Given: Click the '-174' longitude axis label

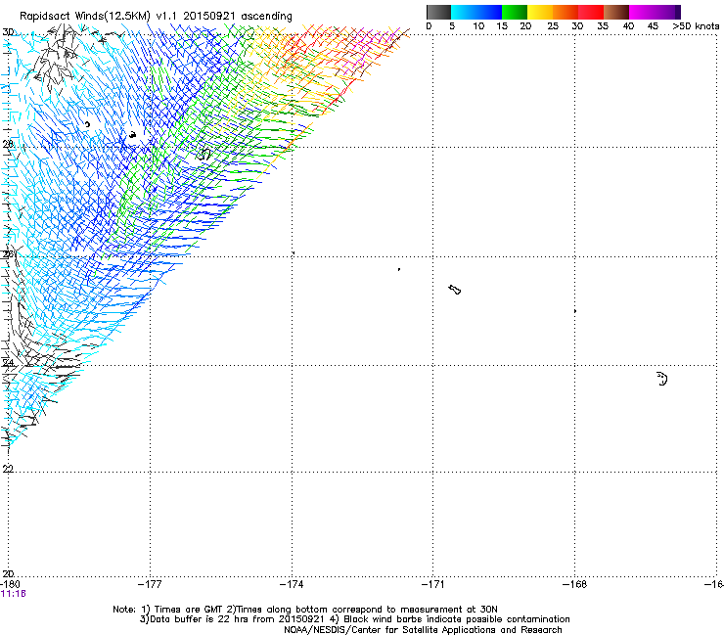Looking at the screenshot, I should (x=292, y=584).
